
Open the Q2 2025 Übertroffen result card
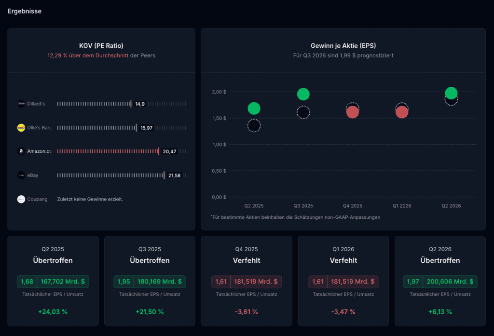53,281
